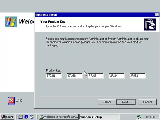160x120 pixels.
Task: Click the Next button
Action: pyautogui.click(x=126, y=102)
